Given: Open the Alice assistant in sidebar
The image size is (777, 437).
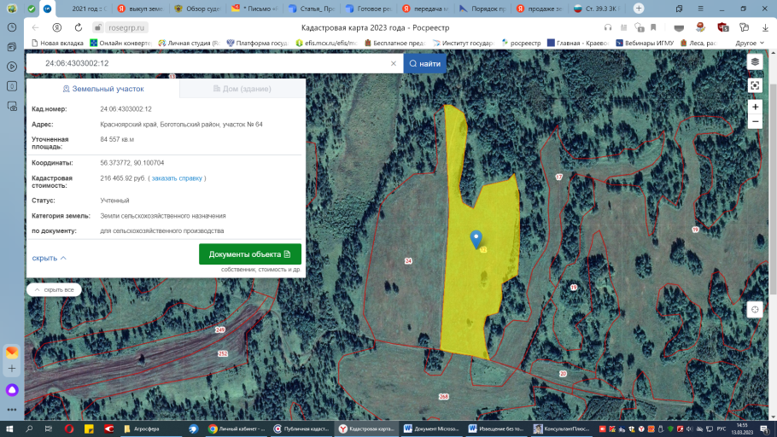Looking at the screenshot, I should (x=12, y=390).
